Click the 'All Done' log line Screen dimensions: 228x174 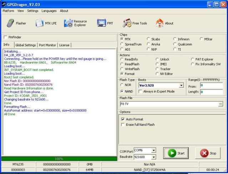9,114
